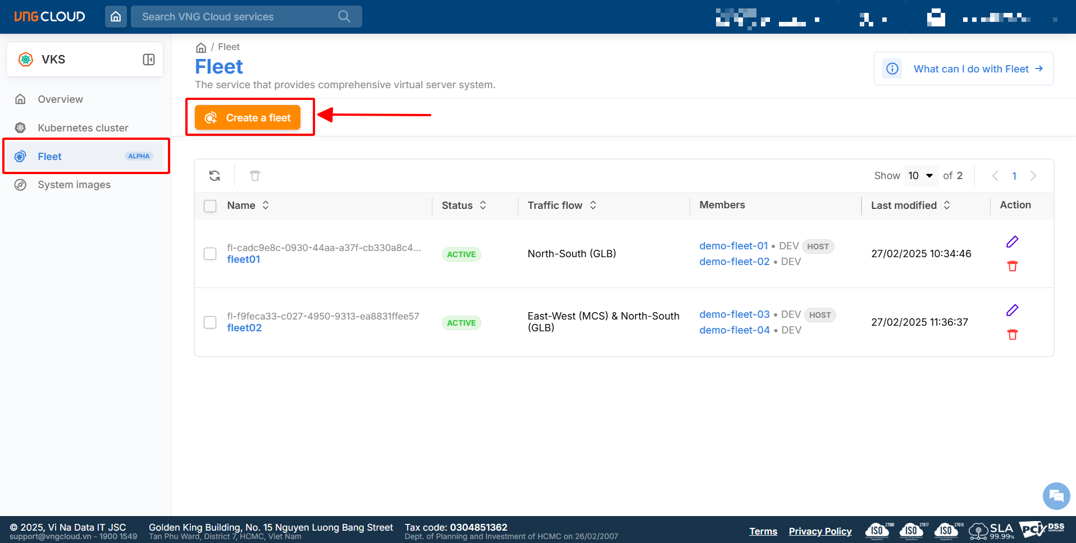Open Kubernetes cluster in sidebar
Viewport: 1076px width, 543px height.
point(83,128)
